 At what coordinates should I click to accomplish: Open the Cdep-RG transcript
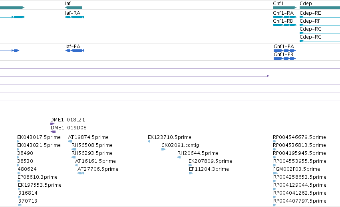[320, 33]
